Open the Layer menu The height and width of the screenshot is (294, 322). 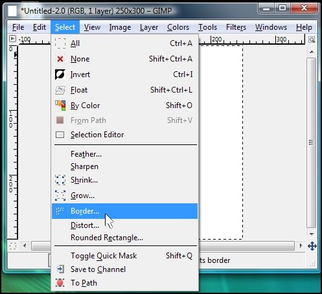point(149,27)
